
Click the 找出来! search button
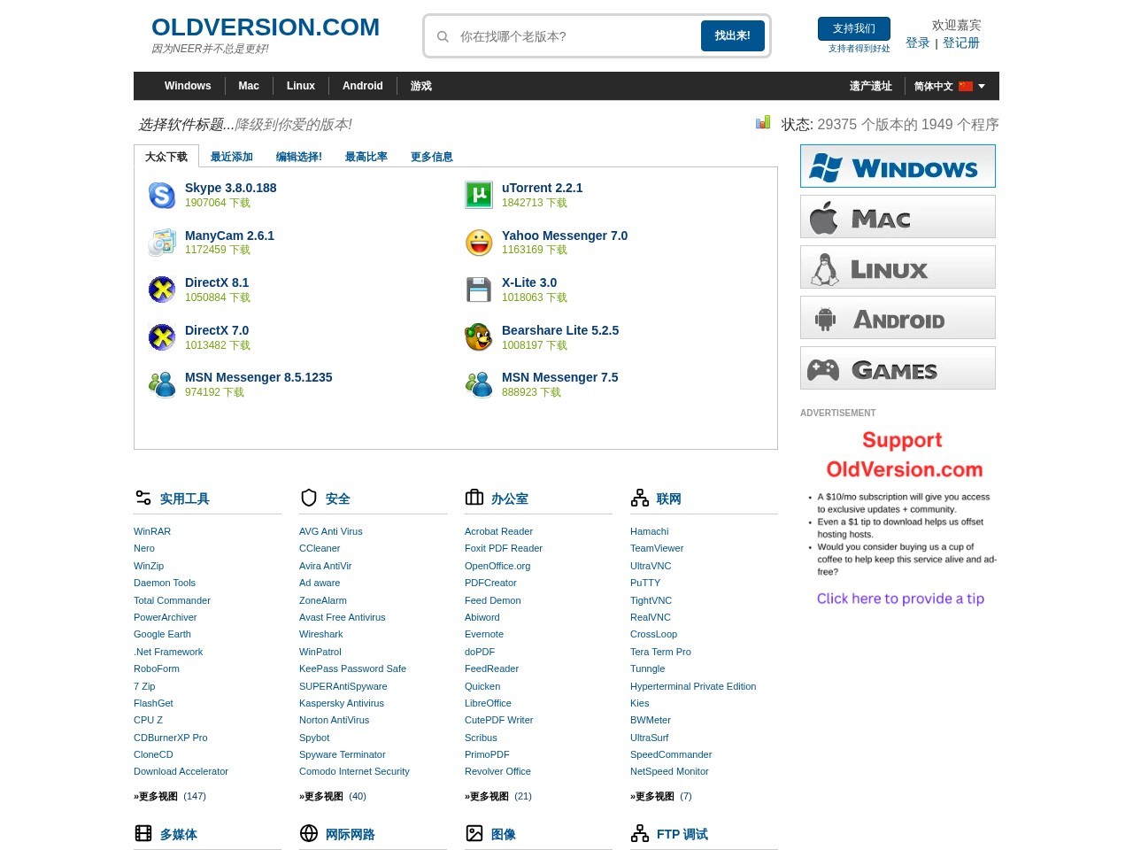tap(733, 35)
